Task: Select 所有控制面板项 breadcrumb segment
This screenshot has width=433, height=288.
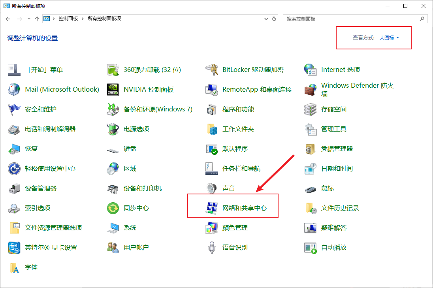Action: pos(104,19)
